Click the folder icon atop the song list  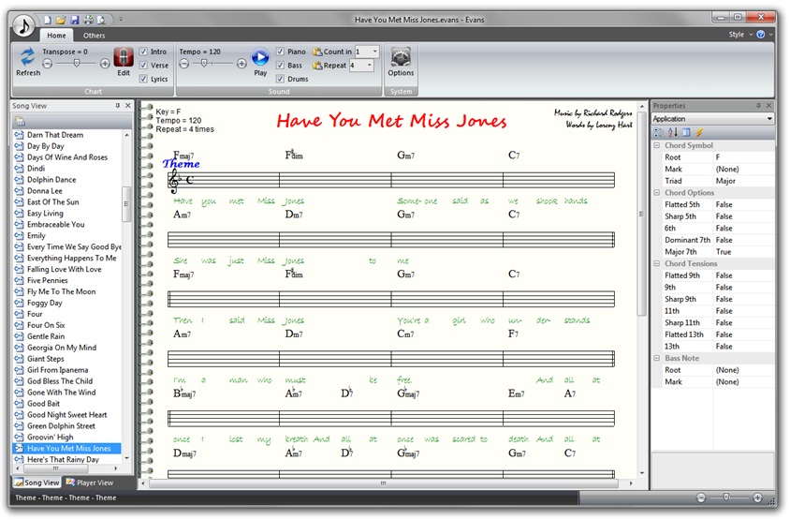(21, 122)
